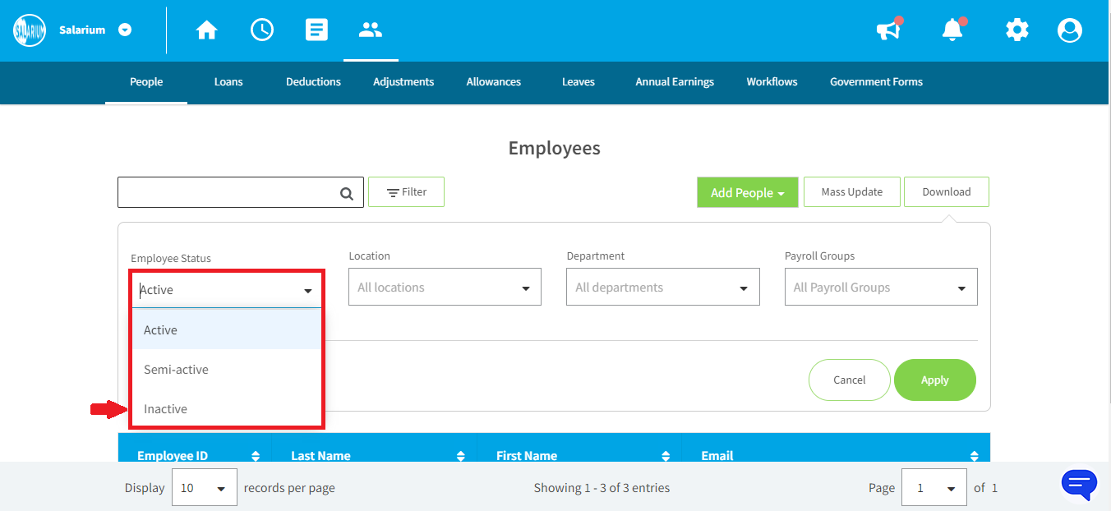Sort the table by Employee ID
The width and height of the screenshot is (1111, 511).
click(256, 456)
